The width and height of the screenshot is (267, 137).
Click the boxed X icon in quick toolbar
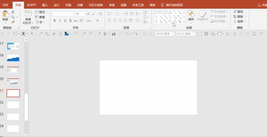(x=206, y=34)
